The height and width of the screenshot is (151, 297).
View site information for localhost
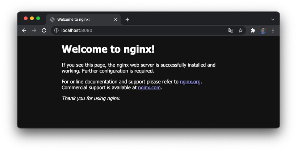tap(56, 30)
